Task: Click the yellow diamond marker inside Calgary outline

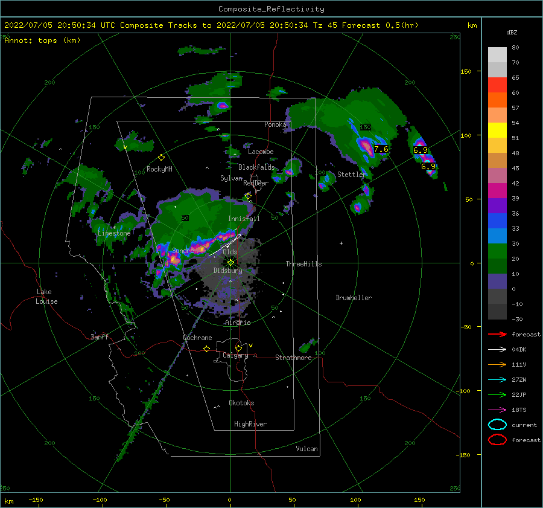Action: 238,348
